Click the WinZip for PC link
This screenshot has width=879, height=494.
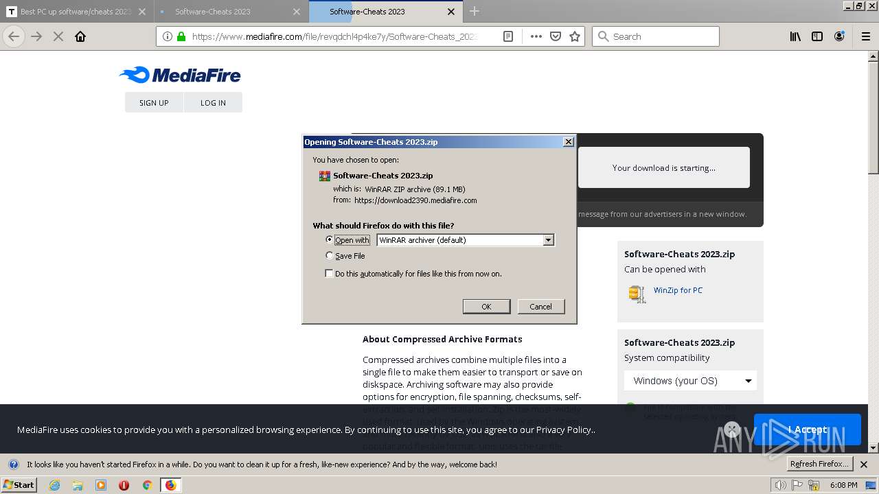pyautogui.click(x=678, y=290)
